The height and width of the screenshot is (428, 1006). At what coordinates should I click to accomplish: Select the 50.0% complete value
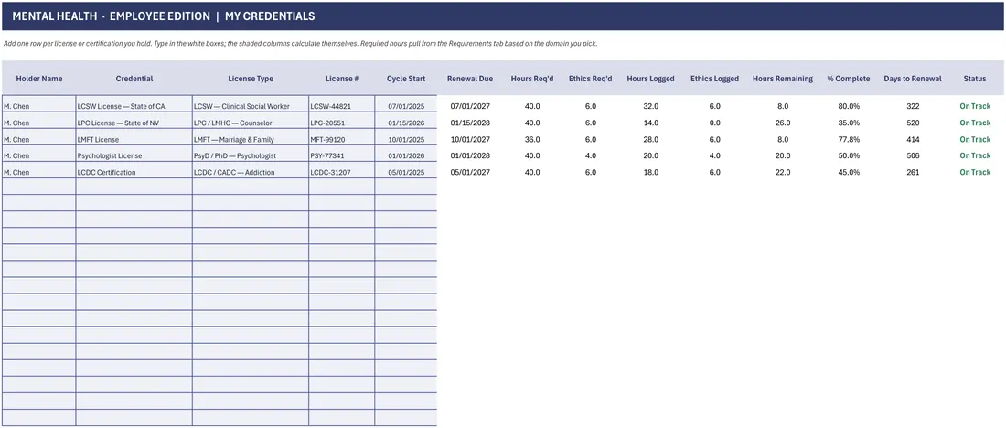[850, 155]
